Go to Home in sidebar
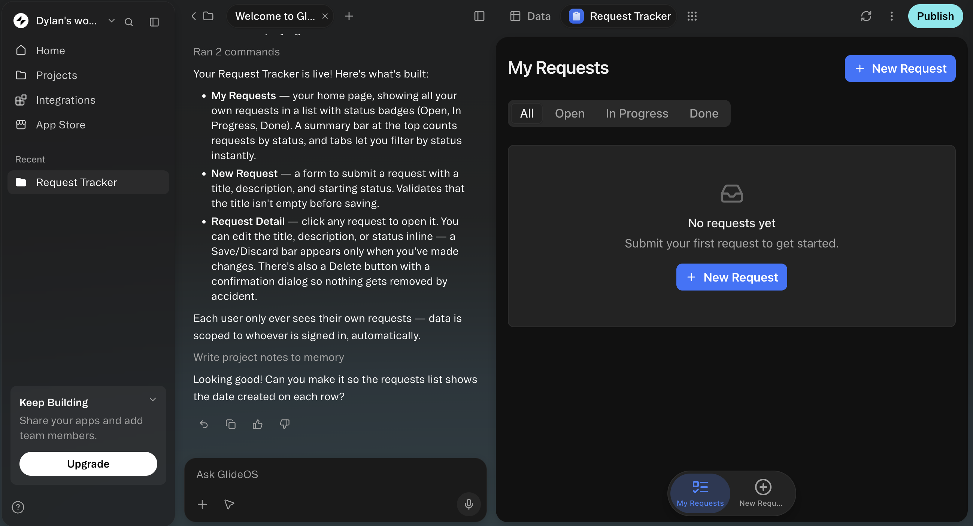 [x=88, y=51]
